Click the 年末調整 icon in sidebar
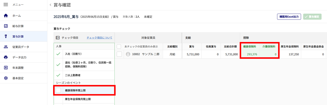This screenshot has width=327, height=105. click(x=6, y=68)
